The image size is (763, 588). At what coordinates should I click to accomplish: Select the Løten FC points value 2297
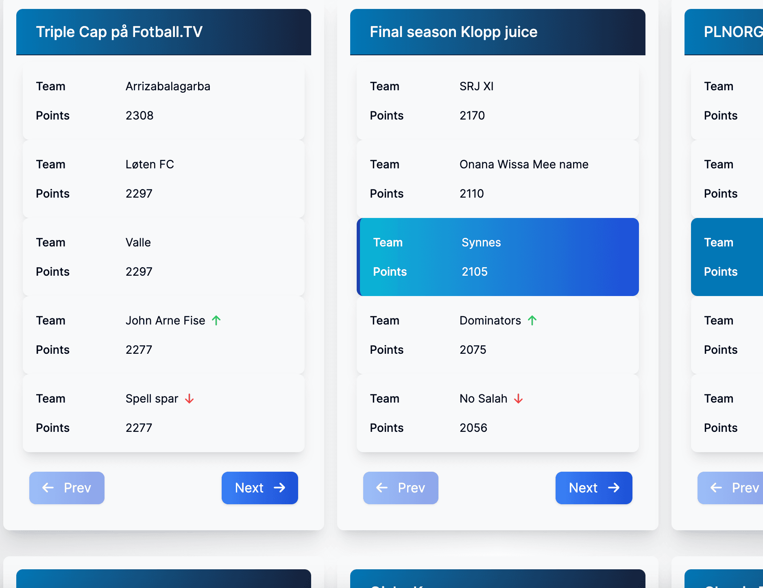pyautogui.click(x=139, y=194)
